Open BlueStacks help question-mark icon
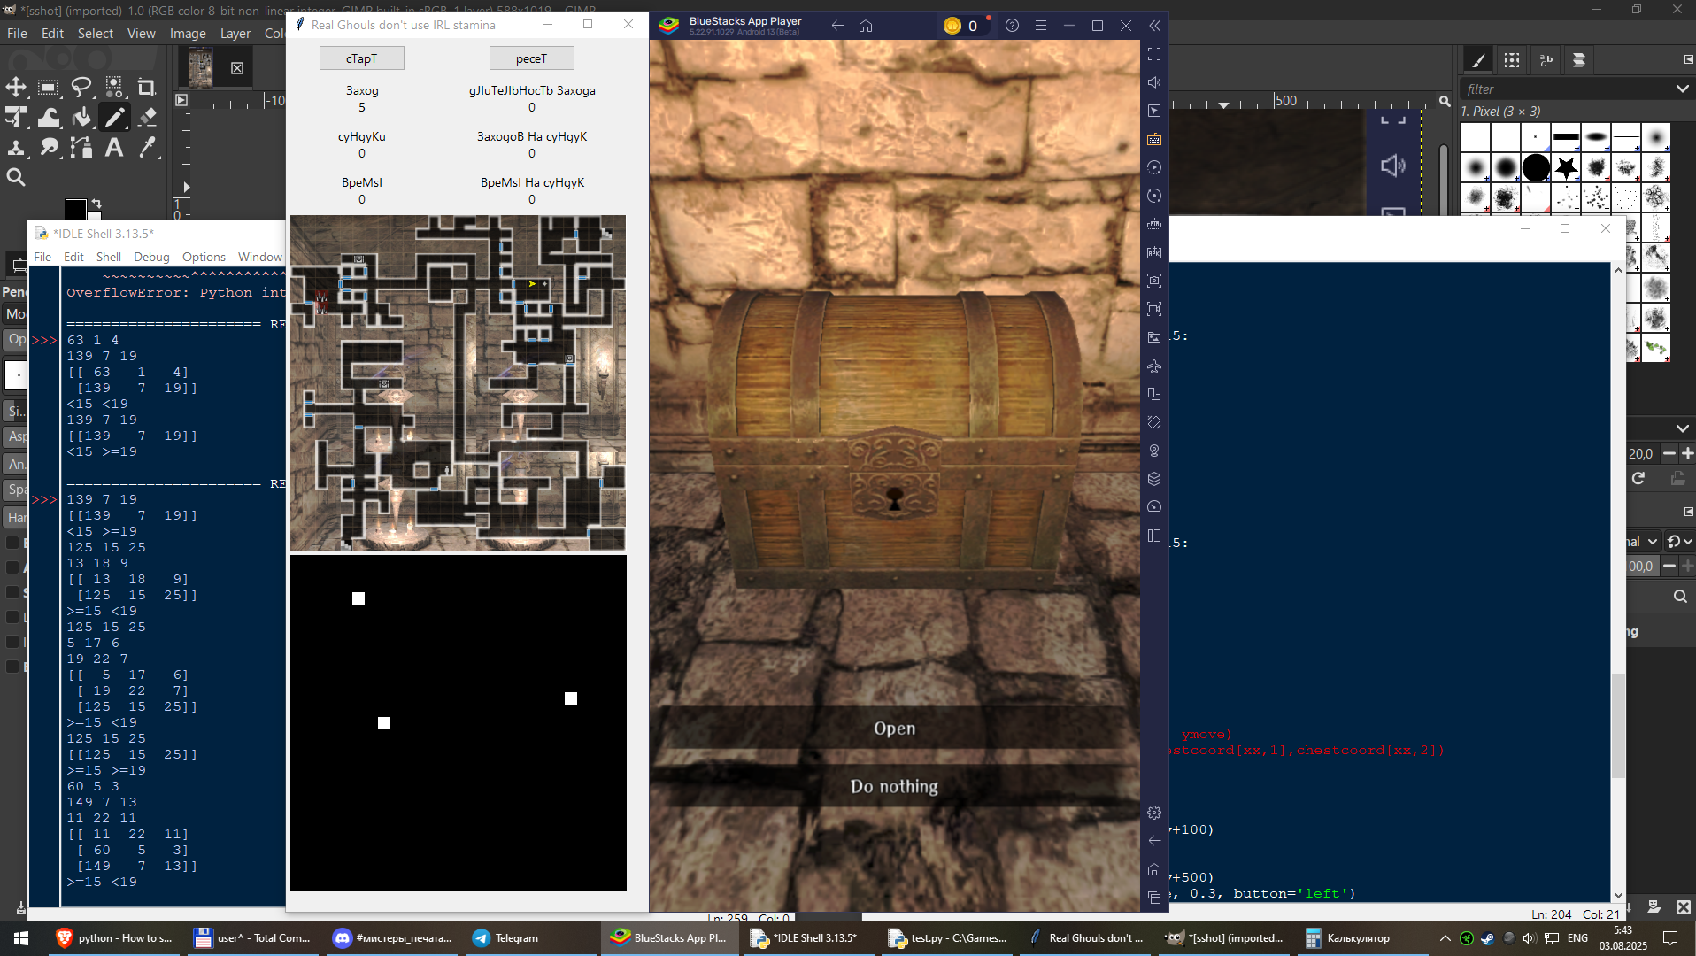Image resolution: width=1696 pixels, height=956 pixels. [1013, 26]
